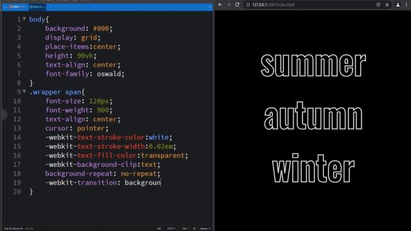The height and width of the screenshot is (231, 411).
Task: Open the browser profile icon
Action: pos(398,4)
